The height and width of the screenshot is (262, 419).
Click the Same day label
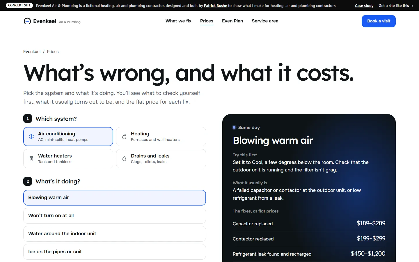click(249, 128)
